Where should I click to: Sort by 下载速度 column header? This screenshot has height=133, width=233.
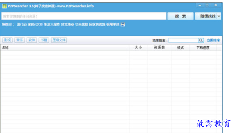coord(203,48)
